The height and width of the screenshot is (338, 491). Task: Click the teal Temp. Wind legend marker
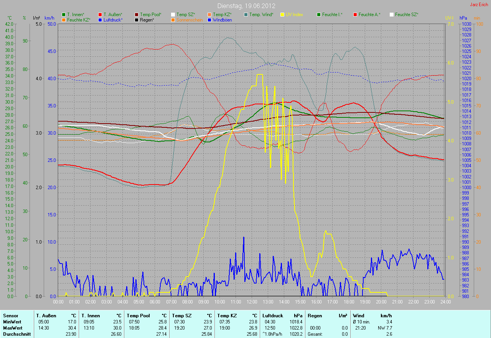point(246,15)
